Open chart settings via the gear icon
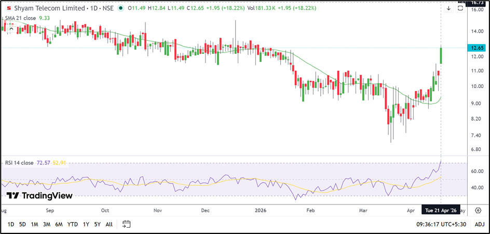490x234 pixels. click(x=478, y=211)
